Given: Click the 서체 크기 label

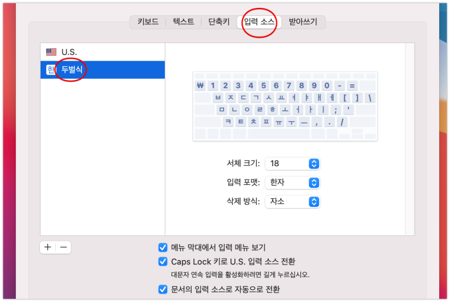Looking at the screenshot, I should (x=243, y=163).
